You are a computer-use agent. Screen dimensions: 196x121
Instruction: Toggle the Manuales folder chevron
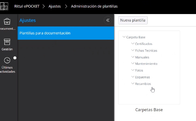click(133, 57)
